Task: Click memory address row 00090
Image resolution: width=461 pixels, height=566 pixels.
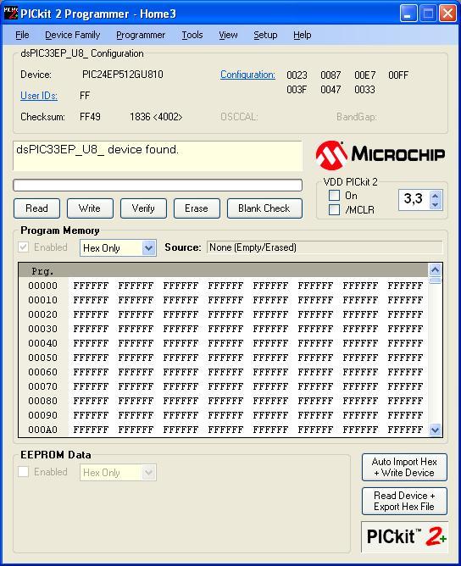Action: click(43, 415)
